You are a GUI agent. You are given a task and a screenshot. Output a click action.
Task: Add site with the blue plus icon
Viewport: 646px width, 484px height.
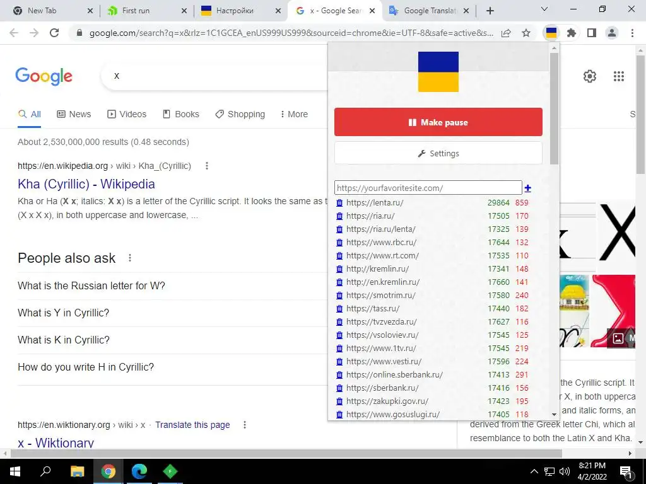(x=528, y=188)
